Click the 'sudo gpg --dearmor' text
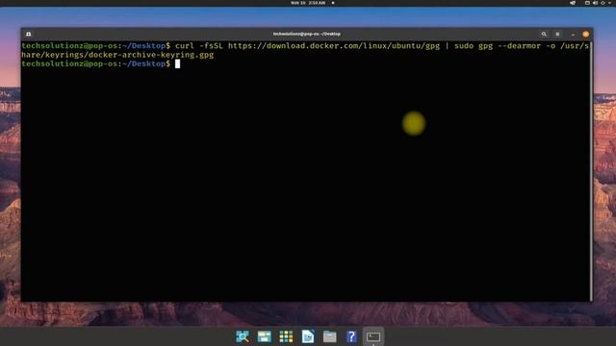 tap(498, 46)
